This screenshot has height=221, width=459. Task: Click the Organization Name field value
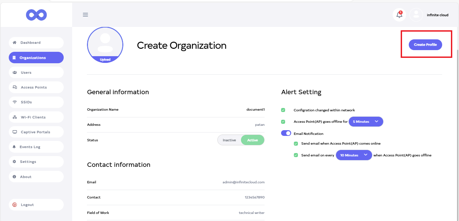point(255,110)
